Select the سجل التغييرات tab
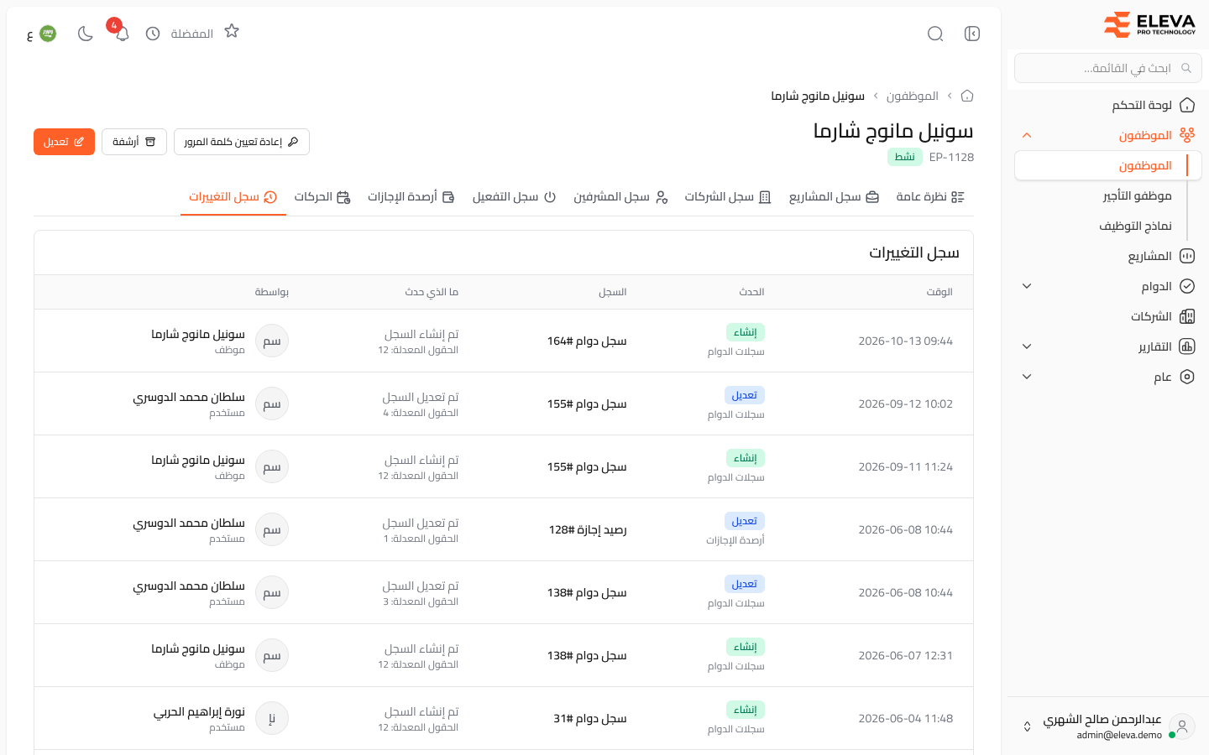The height and width of the screenshot is (755, 1209). click(x=233, y=197)
